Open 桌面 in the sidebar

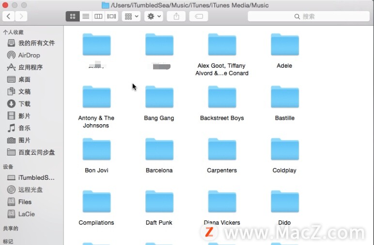click(x=18, y=79)
